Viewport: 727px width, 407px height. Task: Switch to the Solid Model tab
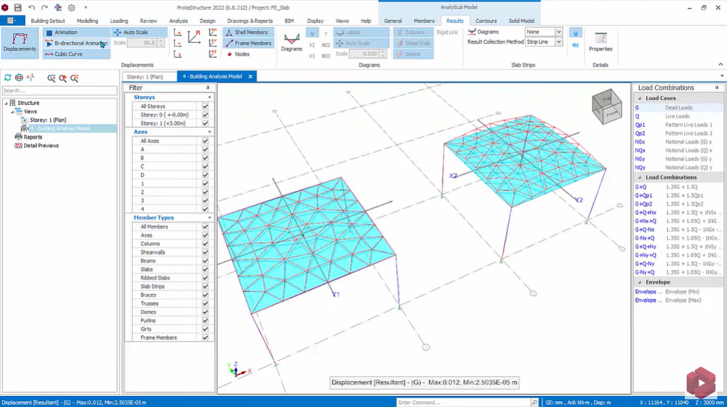521,21
